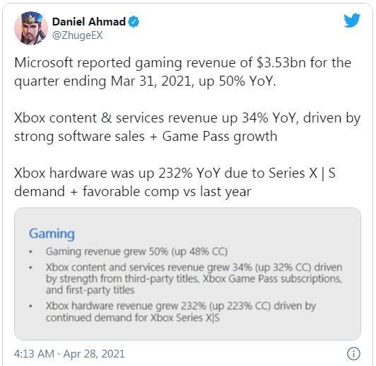376x366 pixels.
Task: Click the tweet's first paragraph about Microsoft revenue
Action: point(182,72)
